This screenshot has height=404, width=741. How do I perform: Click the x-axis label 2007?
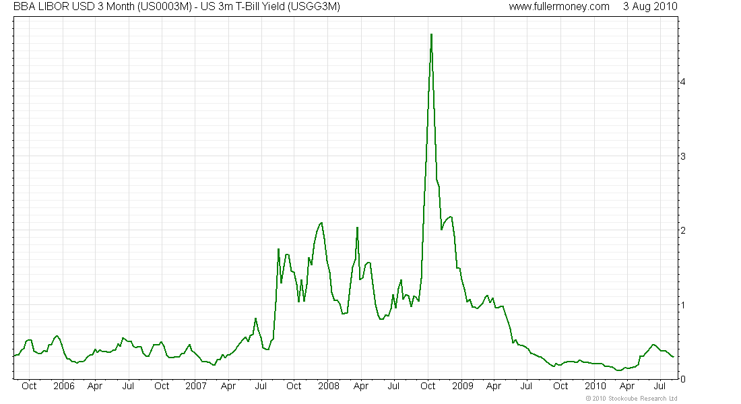[195, 386]
